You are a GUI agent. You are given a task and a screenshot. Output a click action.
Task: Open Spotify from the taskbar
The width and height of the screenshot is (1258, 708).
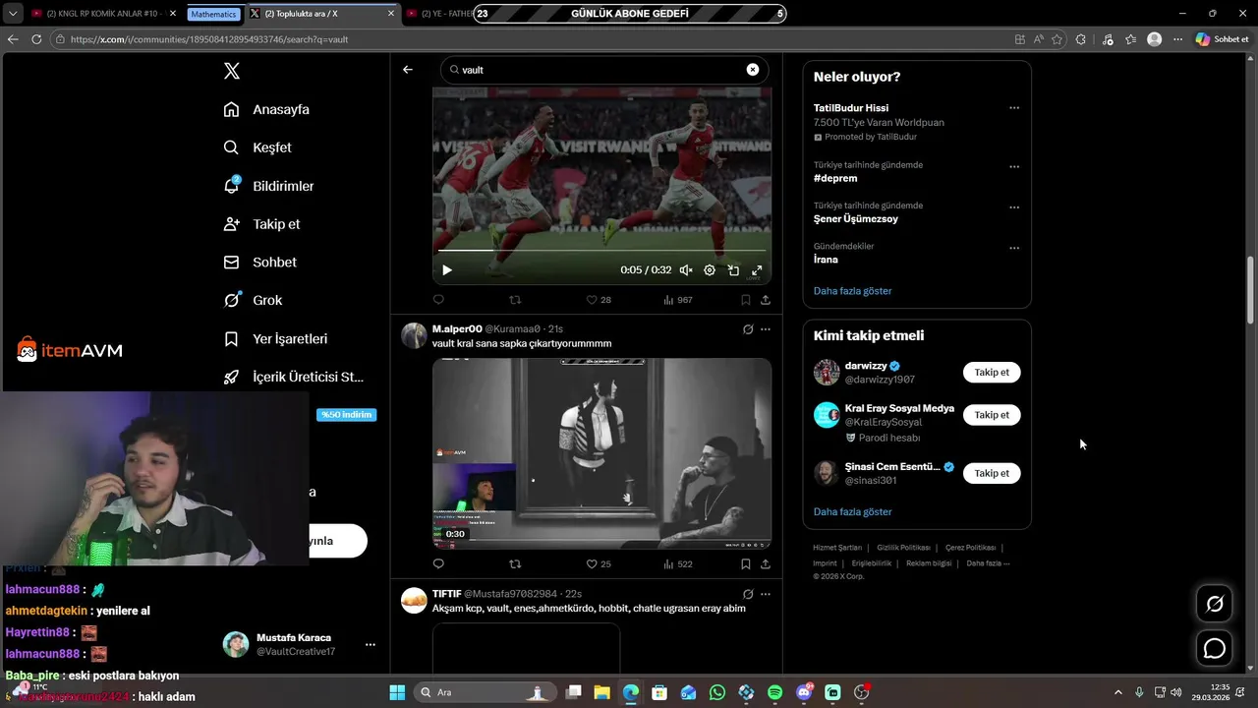pos(775,692)
